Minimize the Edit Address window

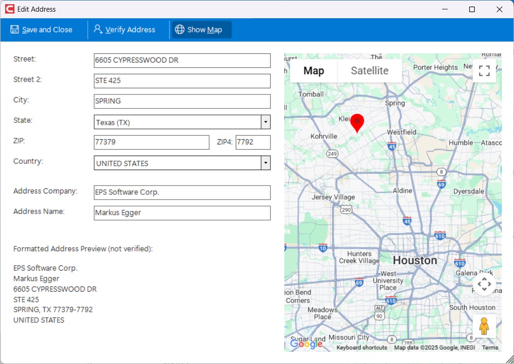pyautogui.click(x=445, y=9)
